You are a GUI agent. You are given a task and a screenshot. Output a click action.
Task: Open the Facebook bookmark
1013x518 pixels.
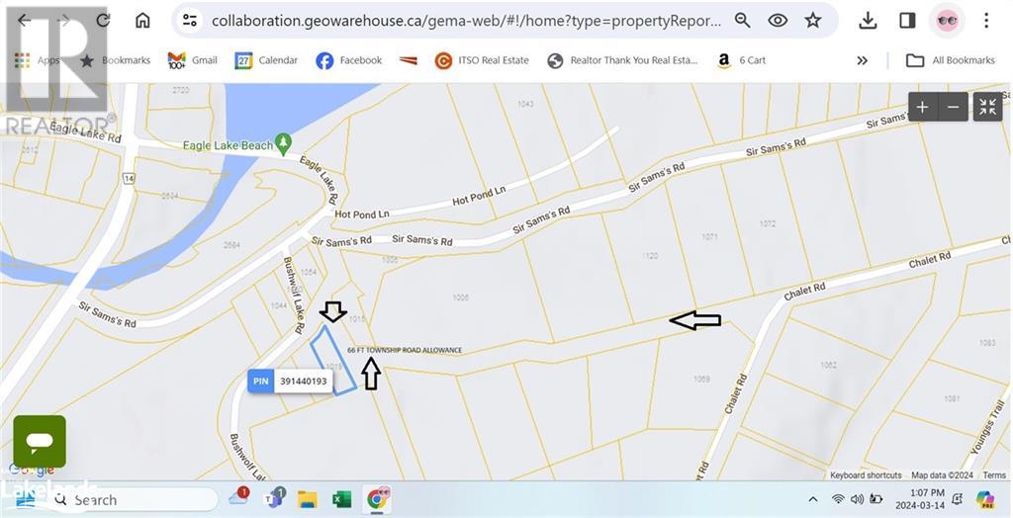tap(349, 60)
